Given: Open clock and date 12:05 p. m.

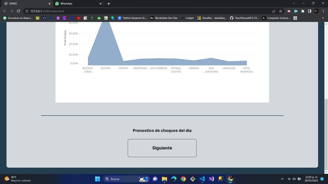Looking at the screenshot, I should (311, 179).
